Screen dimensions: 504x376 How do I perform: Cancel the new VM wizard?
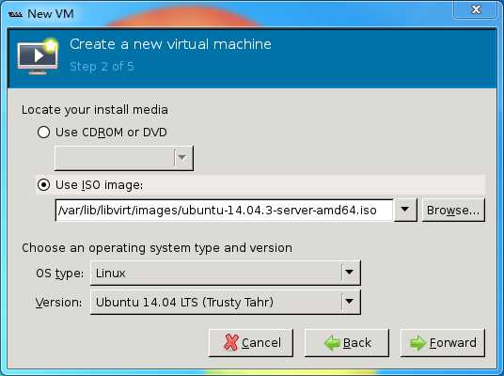point(251,342)
